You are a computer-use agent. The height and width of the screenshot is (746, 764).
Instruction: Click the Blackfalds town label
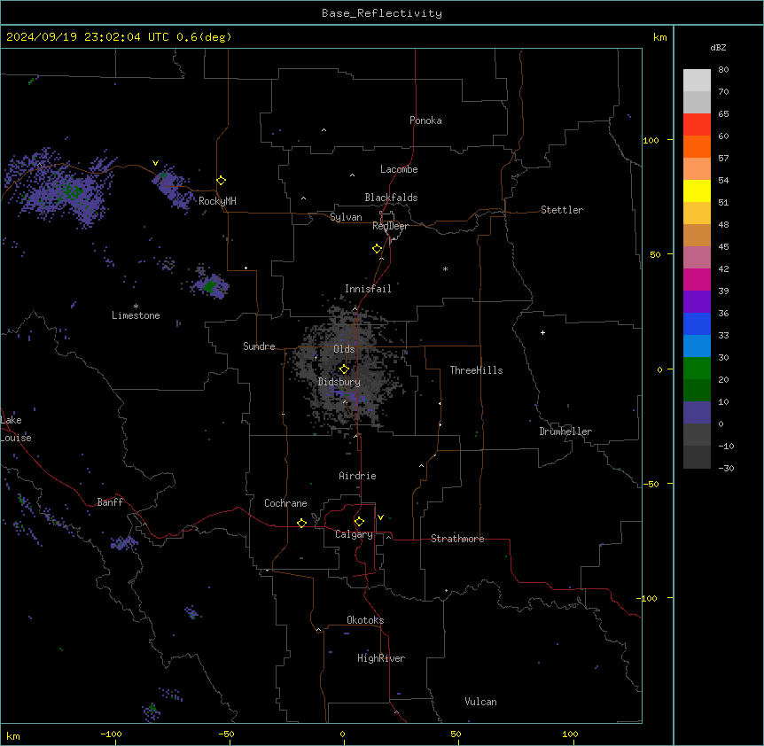(x=391, y=198)
